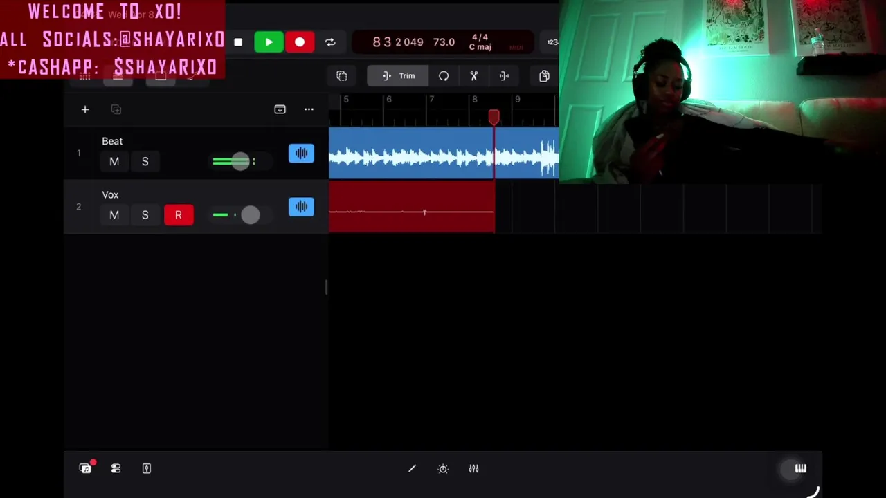The image size is (886, 498).
Task: Solo the Beat track
Action: coord(145,161)
